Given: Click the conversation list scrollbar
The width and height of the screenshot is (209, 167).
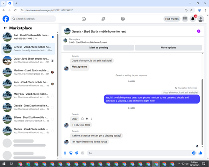Looking at the screenshot, I should 58,95.
